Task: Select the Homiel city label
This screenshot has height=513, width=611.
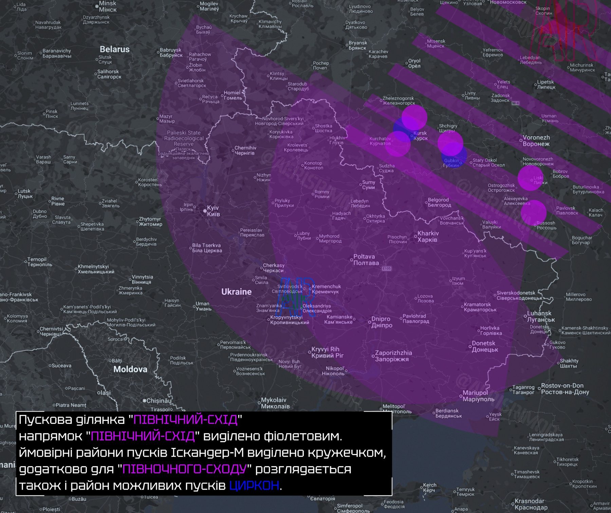Action: pyautogui.click(x=233, y=95)
